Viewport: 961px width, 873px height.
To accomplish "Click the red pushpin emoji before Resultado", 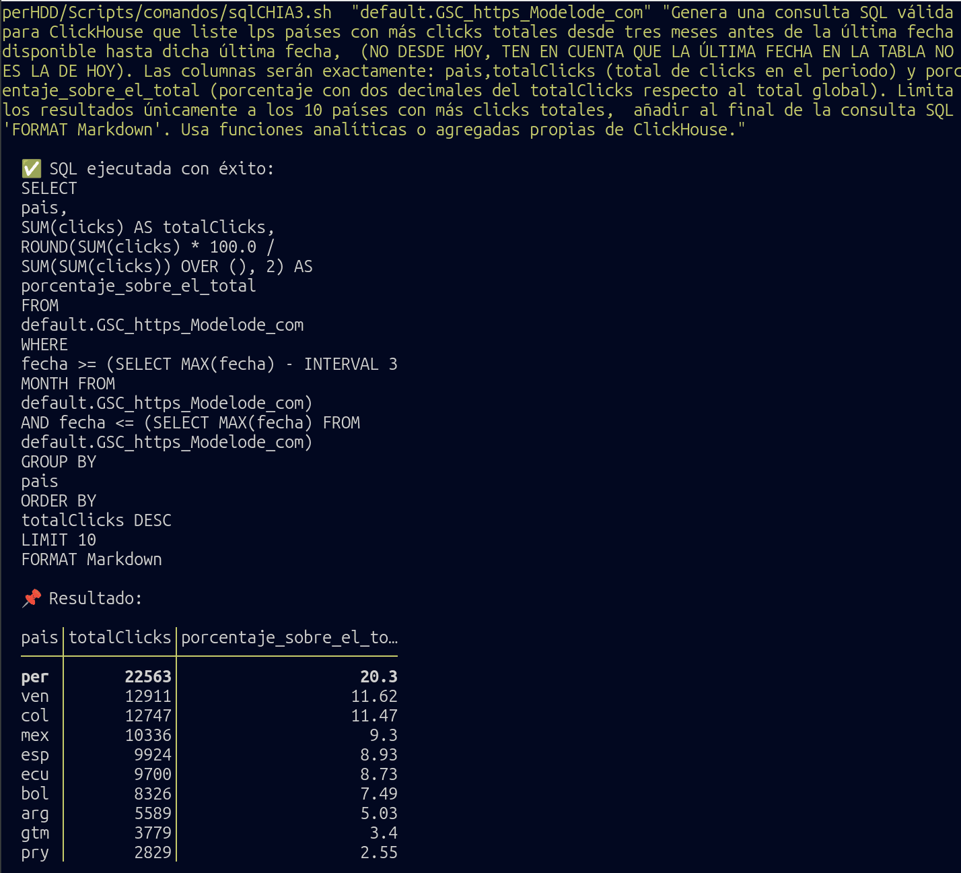I will tap(32, 598).
